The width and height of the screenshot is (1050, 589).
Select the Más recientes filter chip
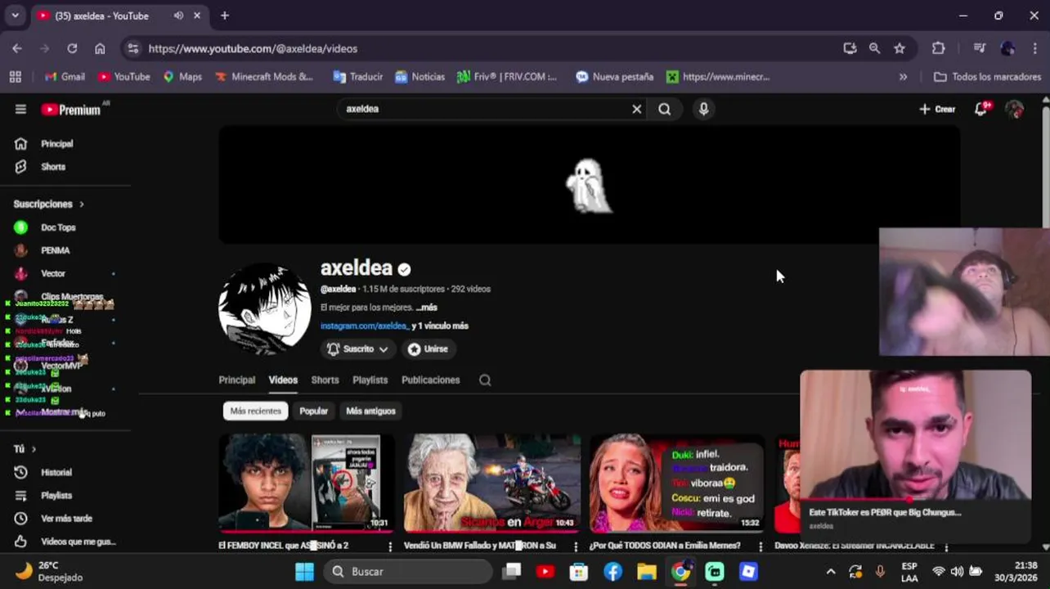255,411
